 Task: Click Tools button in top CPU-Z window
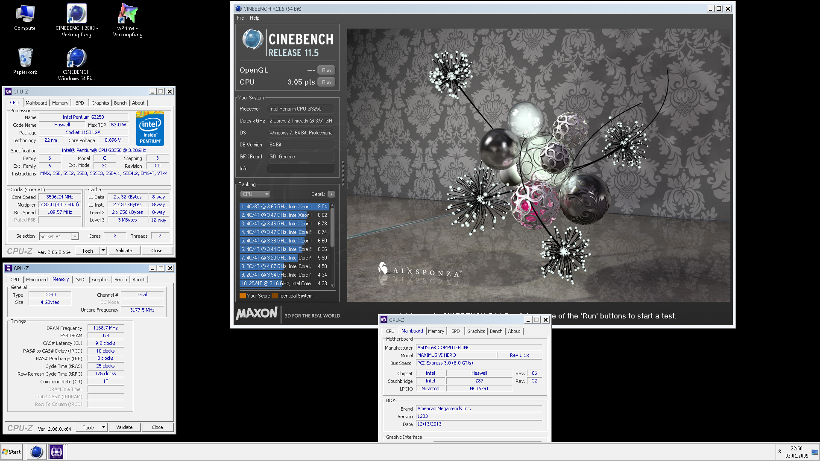88,251
